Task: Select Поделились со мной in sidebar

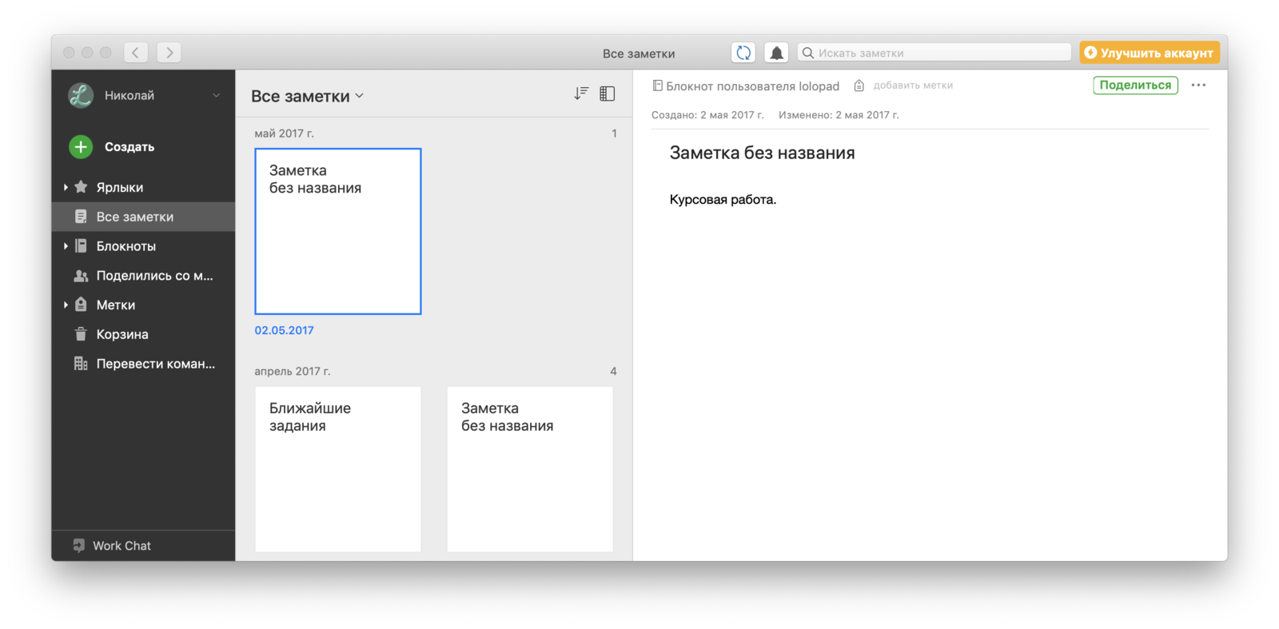Action: (x=153, y=276)
